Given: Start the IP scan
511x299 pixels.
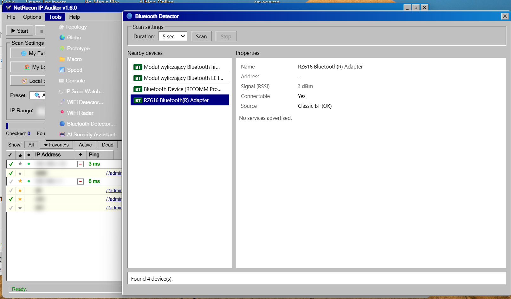Looking at the screenshot, I should tap(20, 31).
